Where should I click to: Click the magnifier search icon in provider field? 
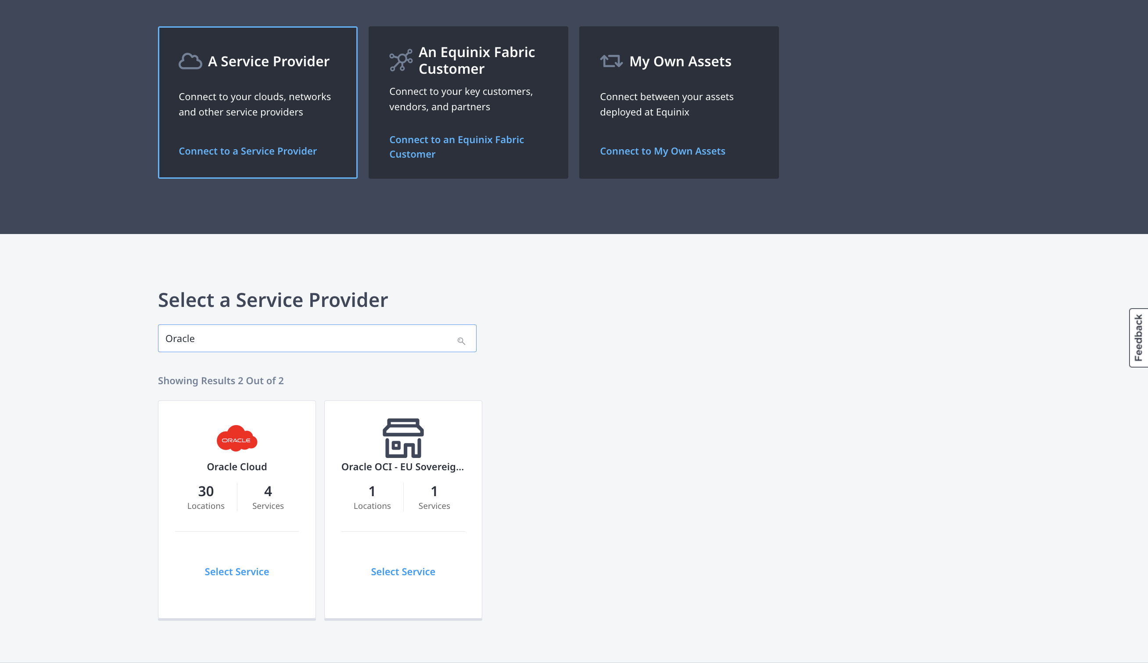[461, 341]
